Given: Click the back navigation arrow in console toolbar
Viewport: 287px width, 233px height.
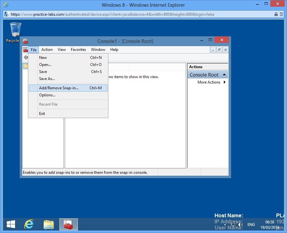Looking at the screenshot, I should [x=26, y=58].
